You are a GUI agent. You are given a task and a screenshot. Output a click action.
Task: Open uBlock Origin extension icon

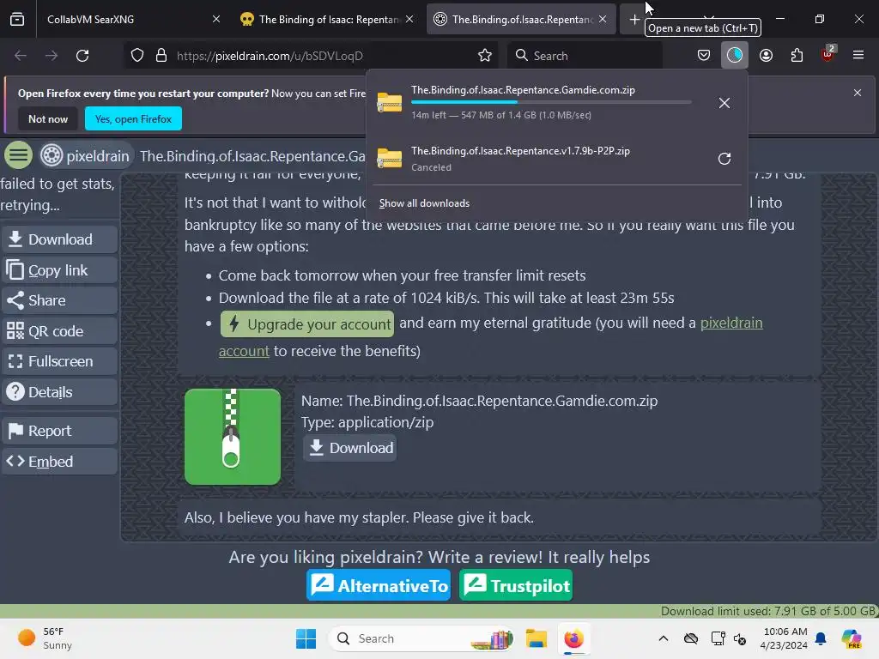[828, 54]
